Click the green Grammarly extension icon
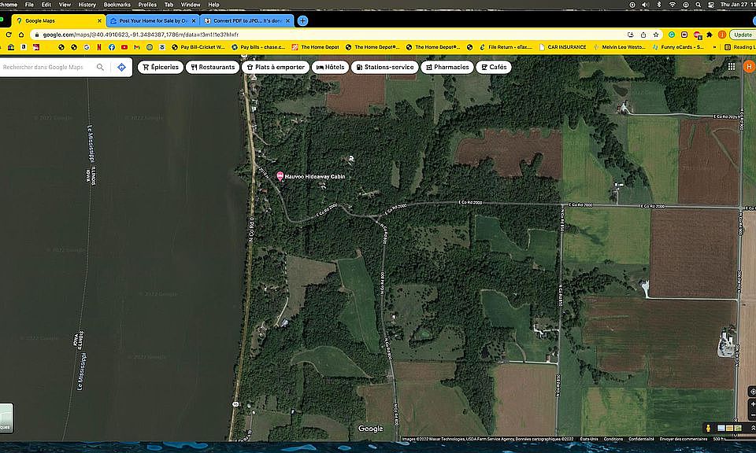Image resolution: width=756 pixels, height=453 pixels. coord(672,35)
